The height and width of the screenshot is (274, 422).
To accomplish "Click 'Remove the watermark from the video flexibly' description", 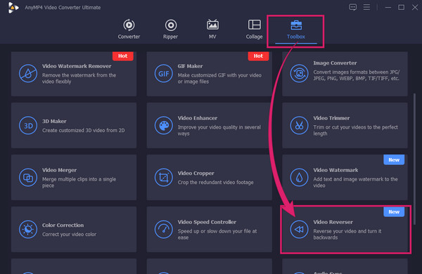I will click(x=79, y=78).
